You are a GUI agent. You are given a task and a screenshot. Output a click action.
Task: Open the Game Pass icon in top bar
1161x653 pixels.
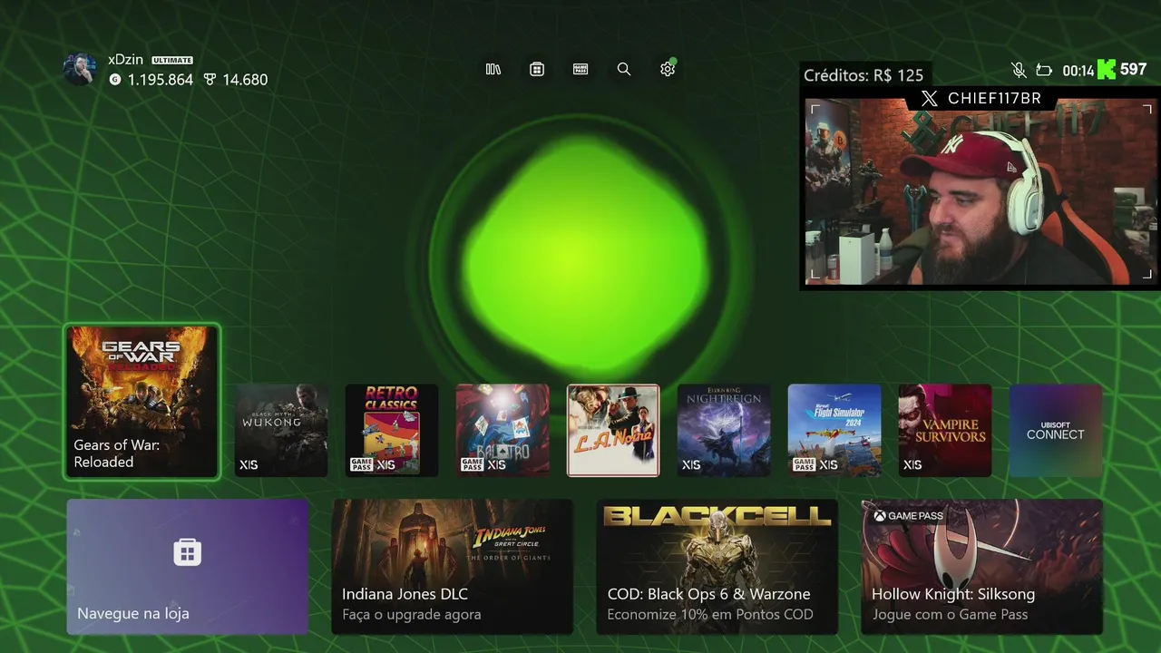pyautogui.click(x=580, y=69)
